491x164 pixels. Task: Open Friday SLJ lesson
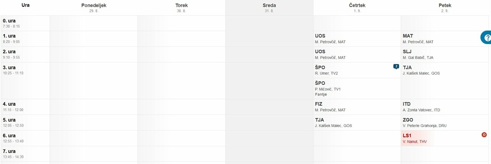pos(446,55)
